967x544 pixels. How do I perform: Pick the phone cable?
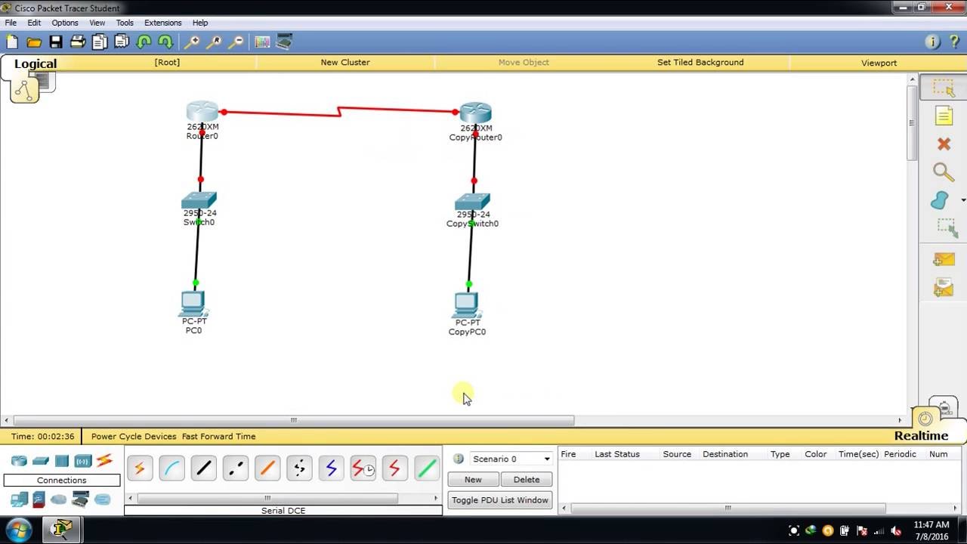point(299,469)
